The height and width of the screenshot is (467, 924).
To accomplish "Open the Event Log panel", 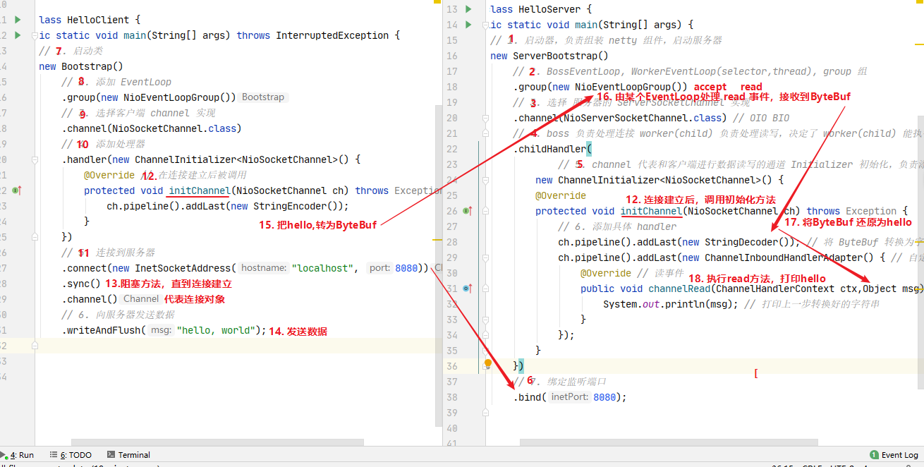I will [x=894, y=455].
